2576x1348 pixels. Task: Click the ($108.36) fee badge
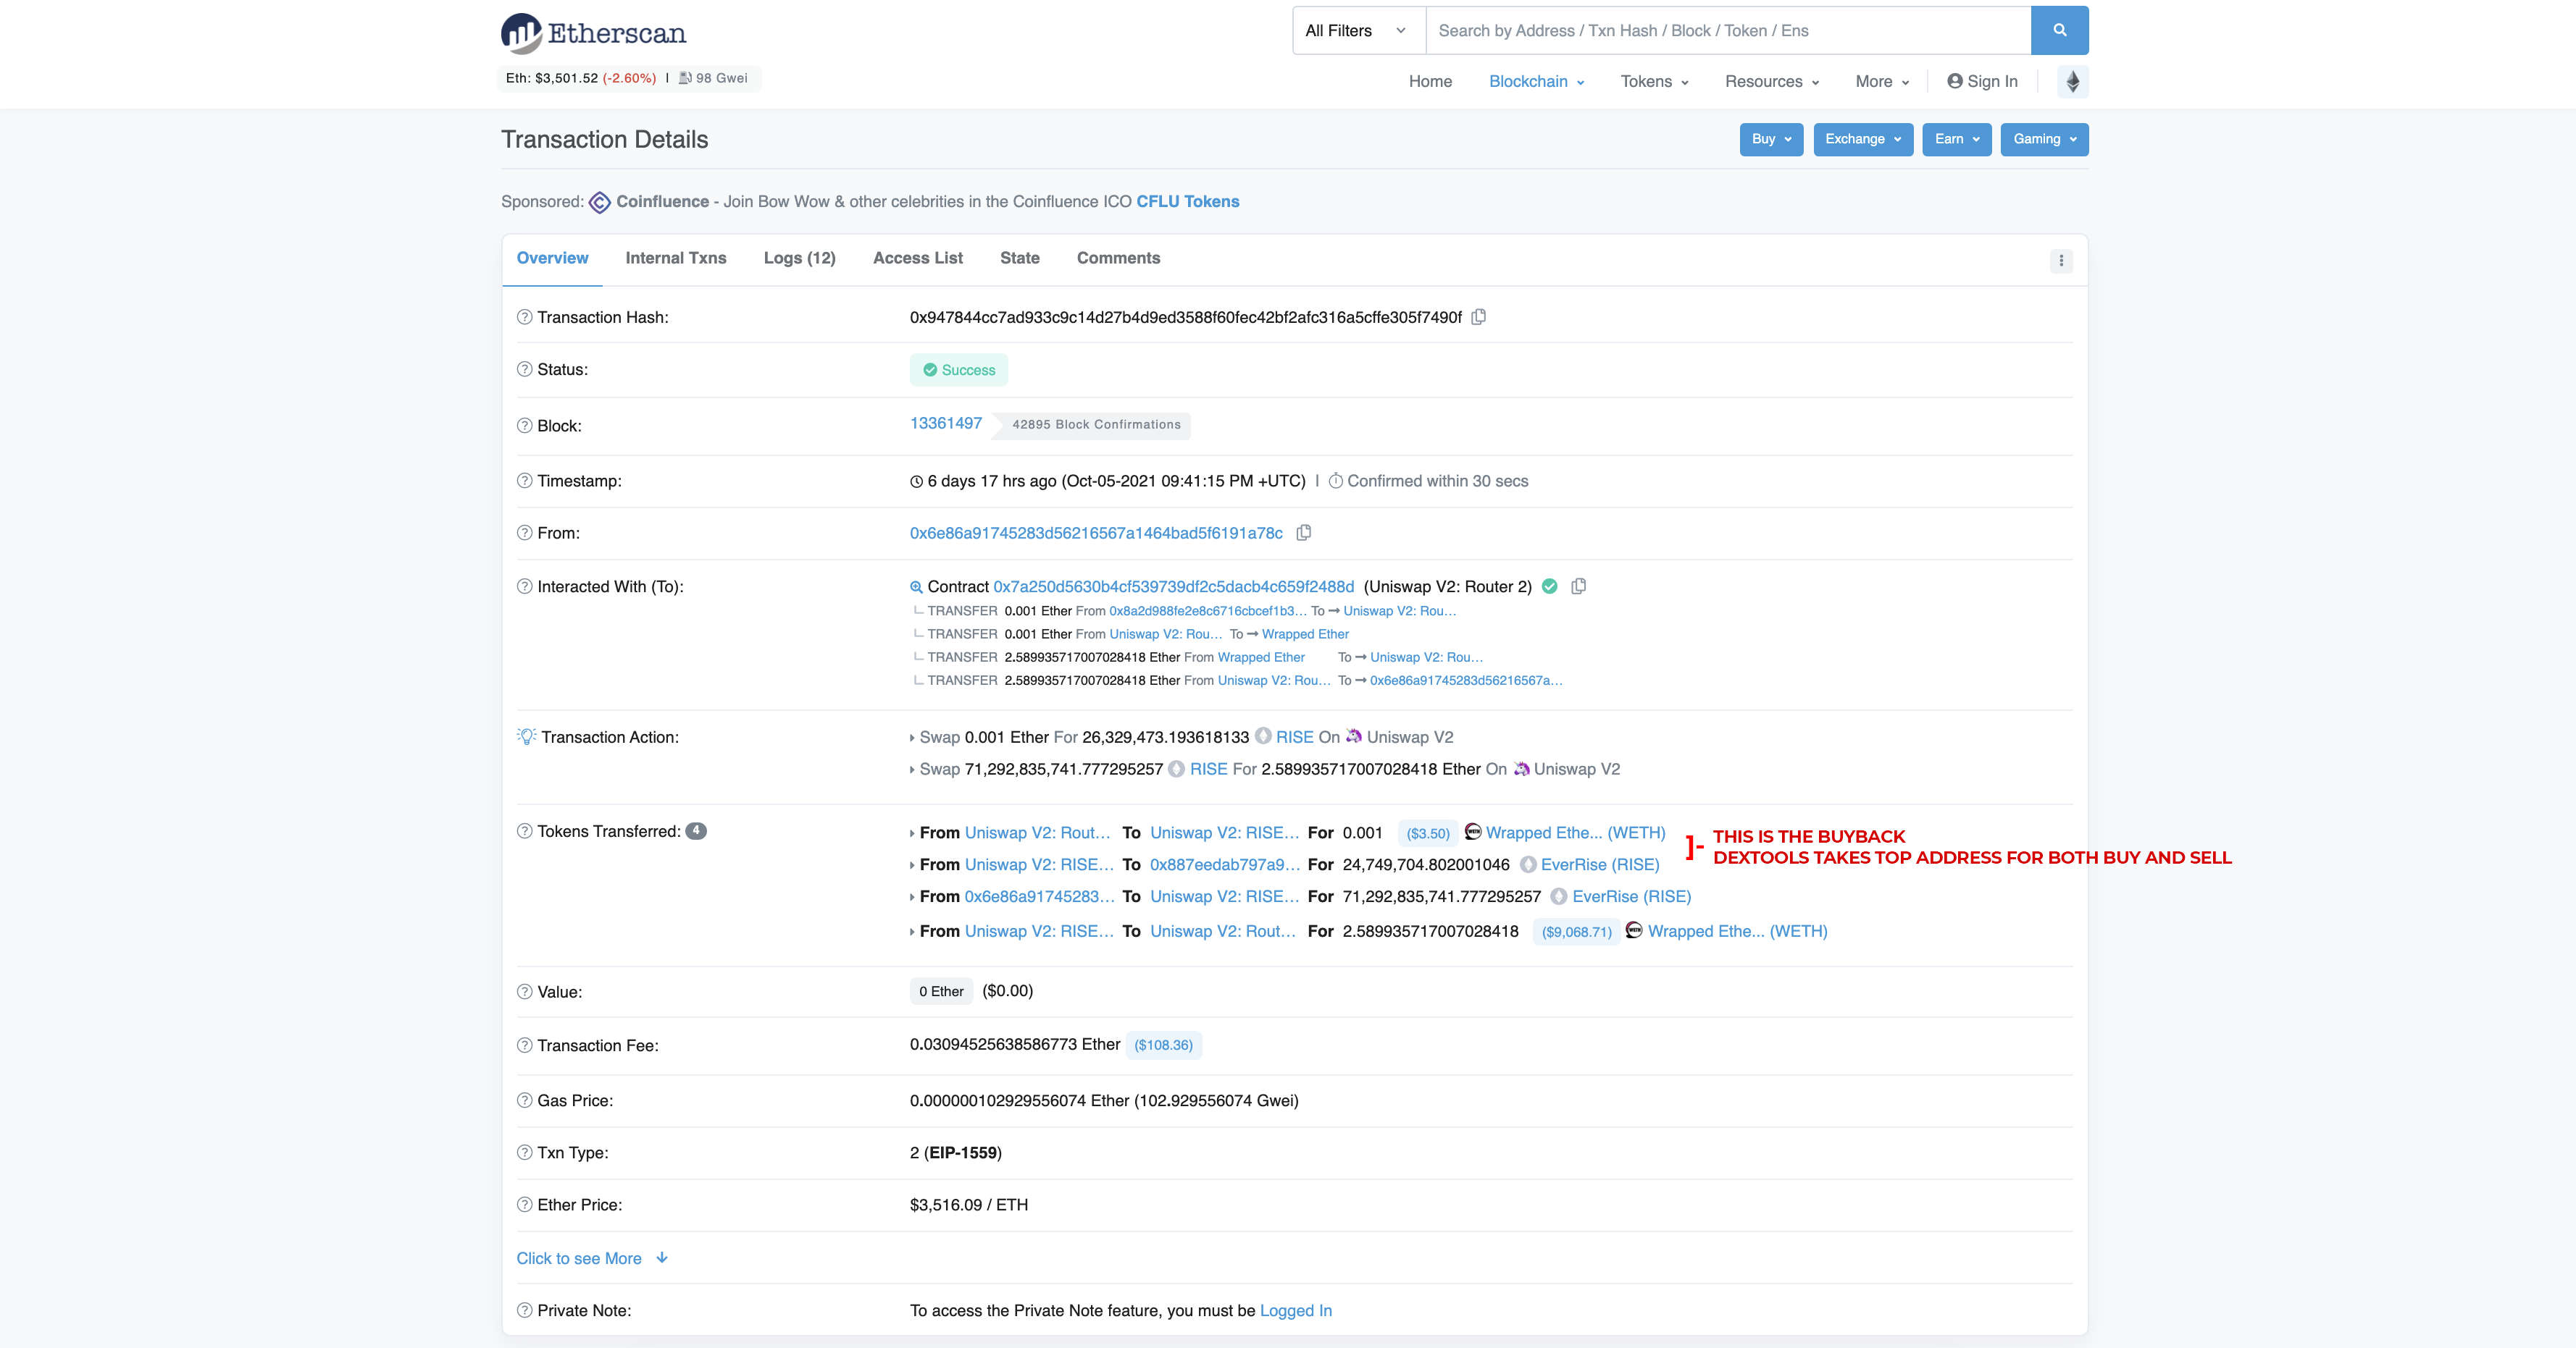point(1163,1045)
